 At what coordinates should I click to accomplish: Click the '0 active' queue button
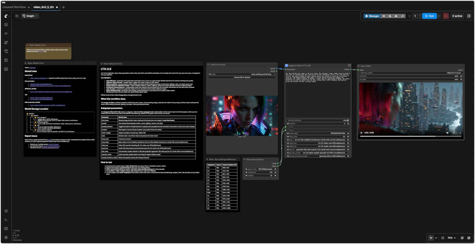457,16
